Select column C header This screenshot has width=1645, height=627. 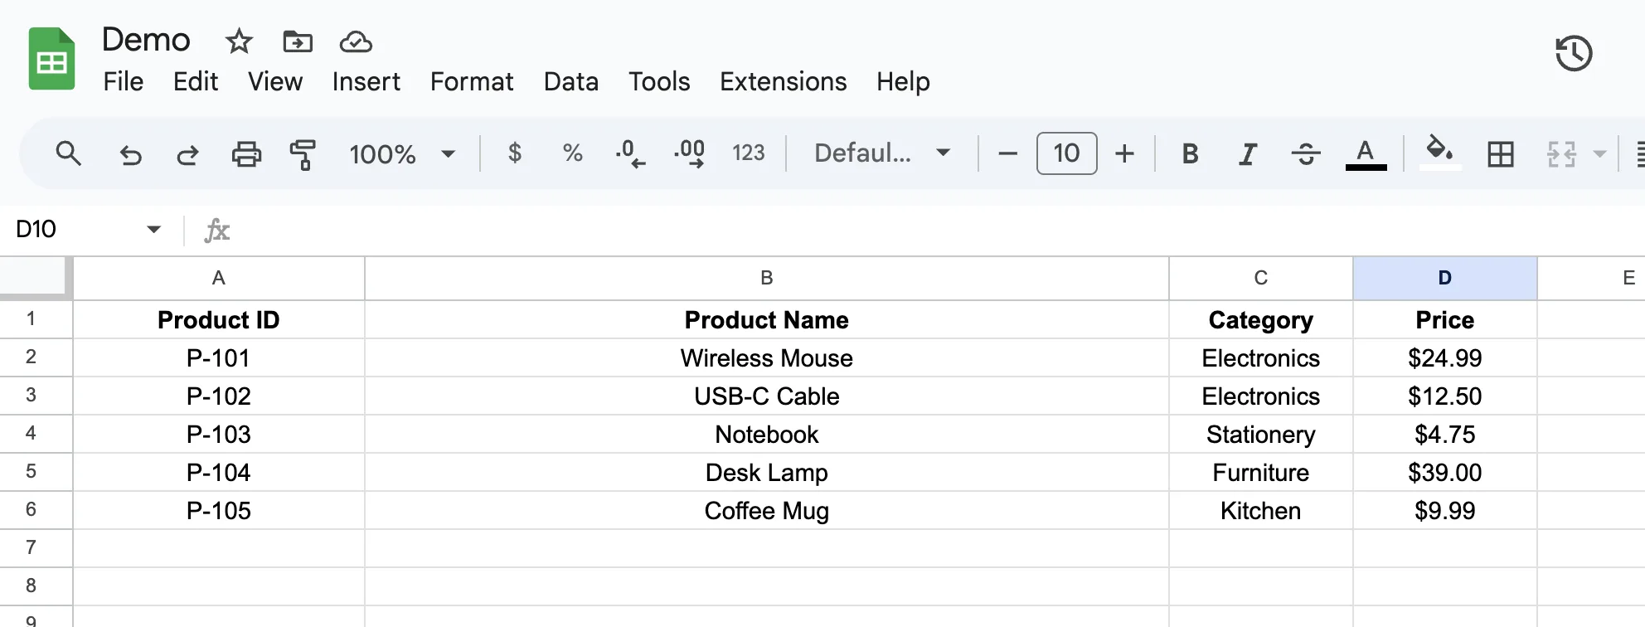(1261, 278)
